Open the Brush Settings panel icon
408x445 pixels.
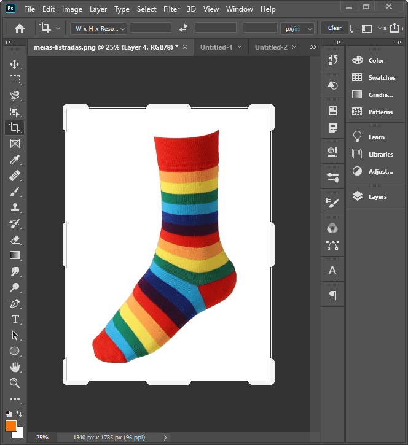coord(332,203)
